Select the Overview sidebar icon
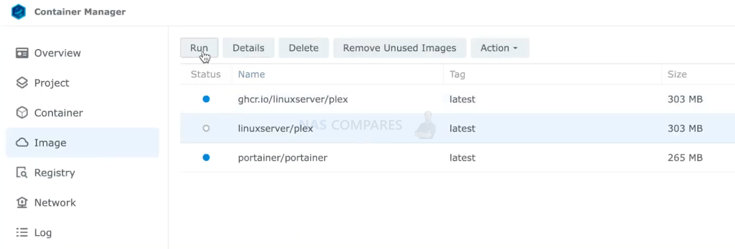 click(x=22, y=53)
